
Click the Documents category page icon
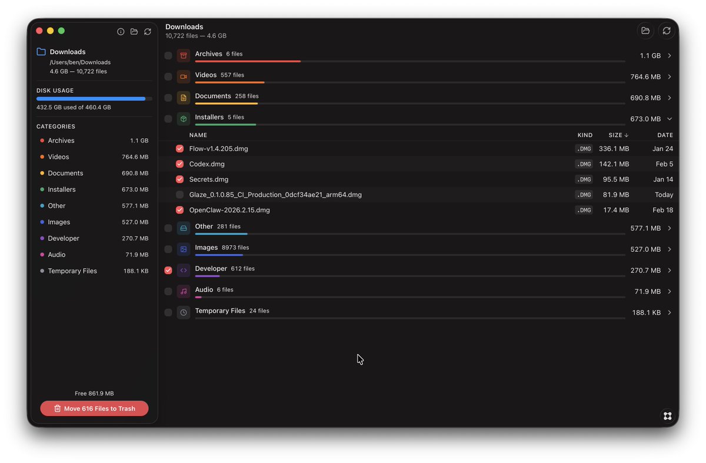pos(184,98)
